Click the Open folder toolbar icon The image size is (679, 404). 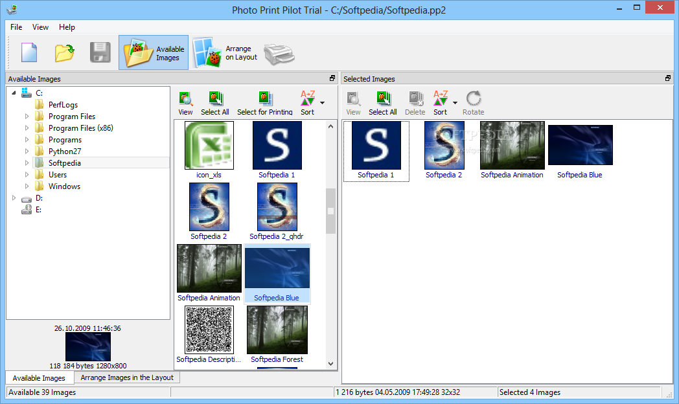click(x=65, y=53)
